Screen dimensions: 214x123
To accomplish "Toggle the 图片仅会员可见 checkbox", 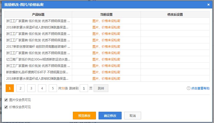I will (x=6, y=100).
